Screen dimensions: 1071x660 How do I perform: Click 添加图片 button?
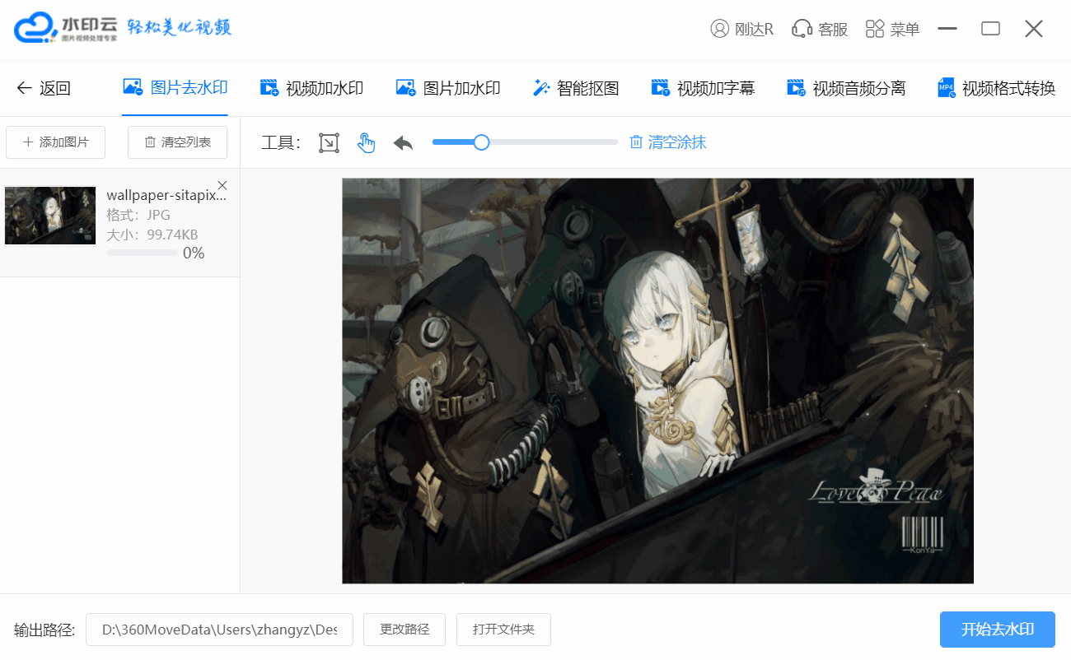(56, 142)
